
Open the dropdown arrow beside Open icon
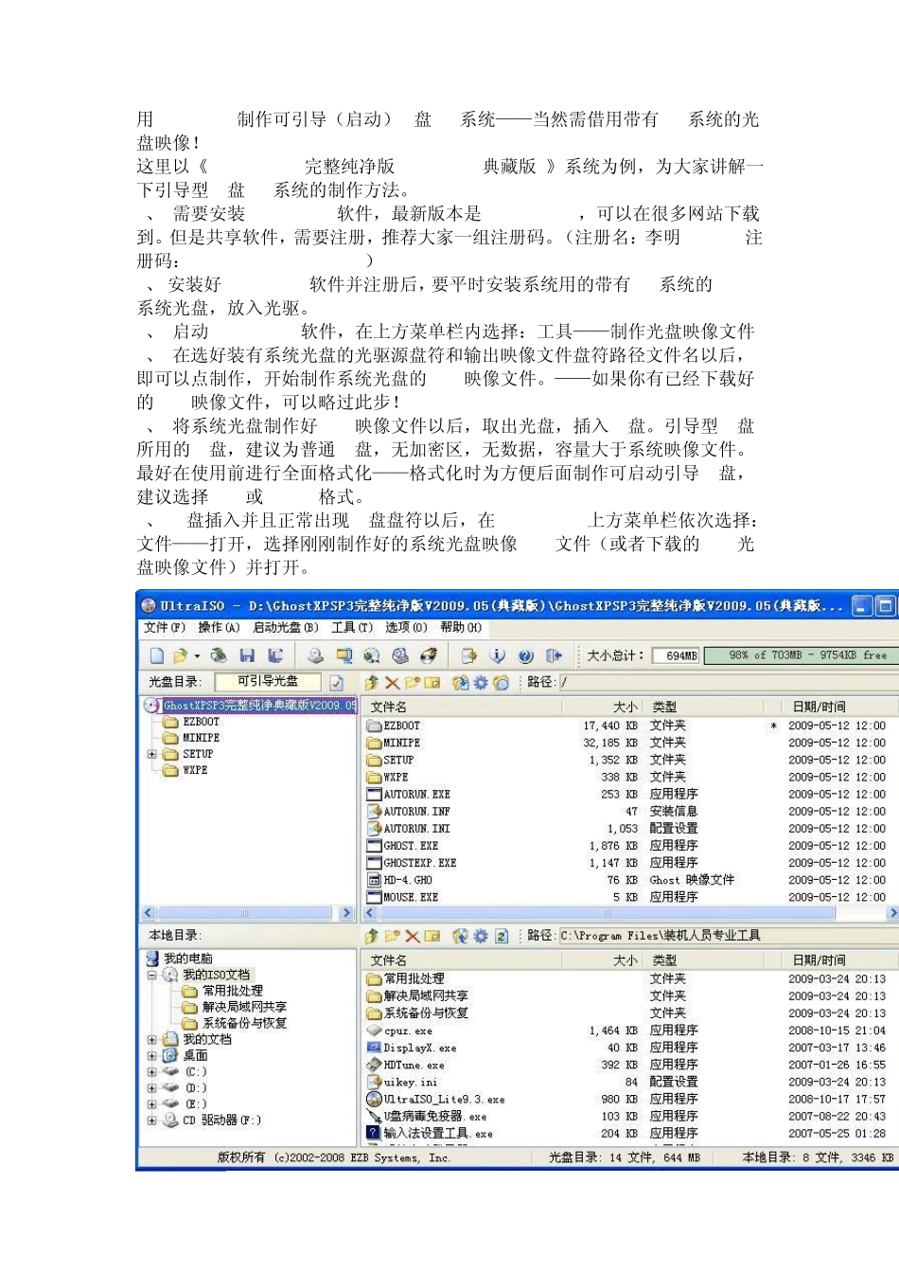coord(197,655)
